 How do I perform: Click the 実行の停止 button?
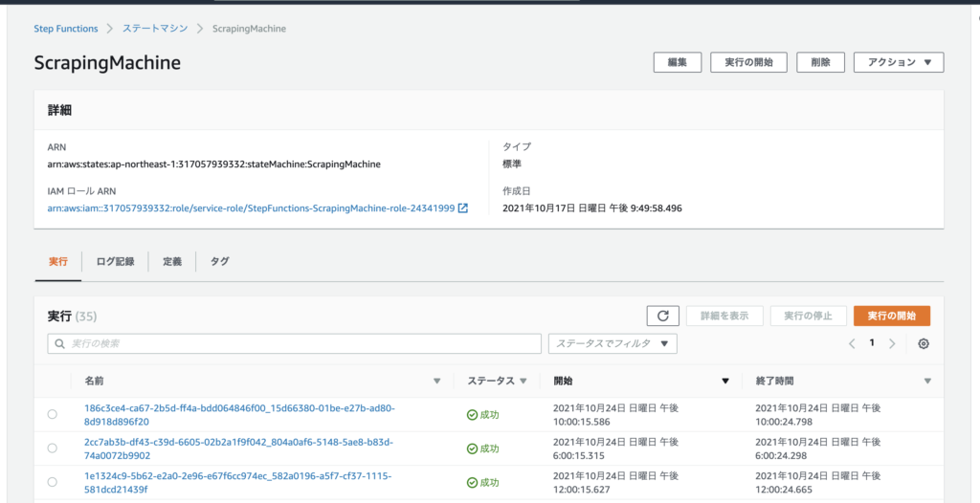click(808, 316)
